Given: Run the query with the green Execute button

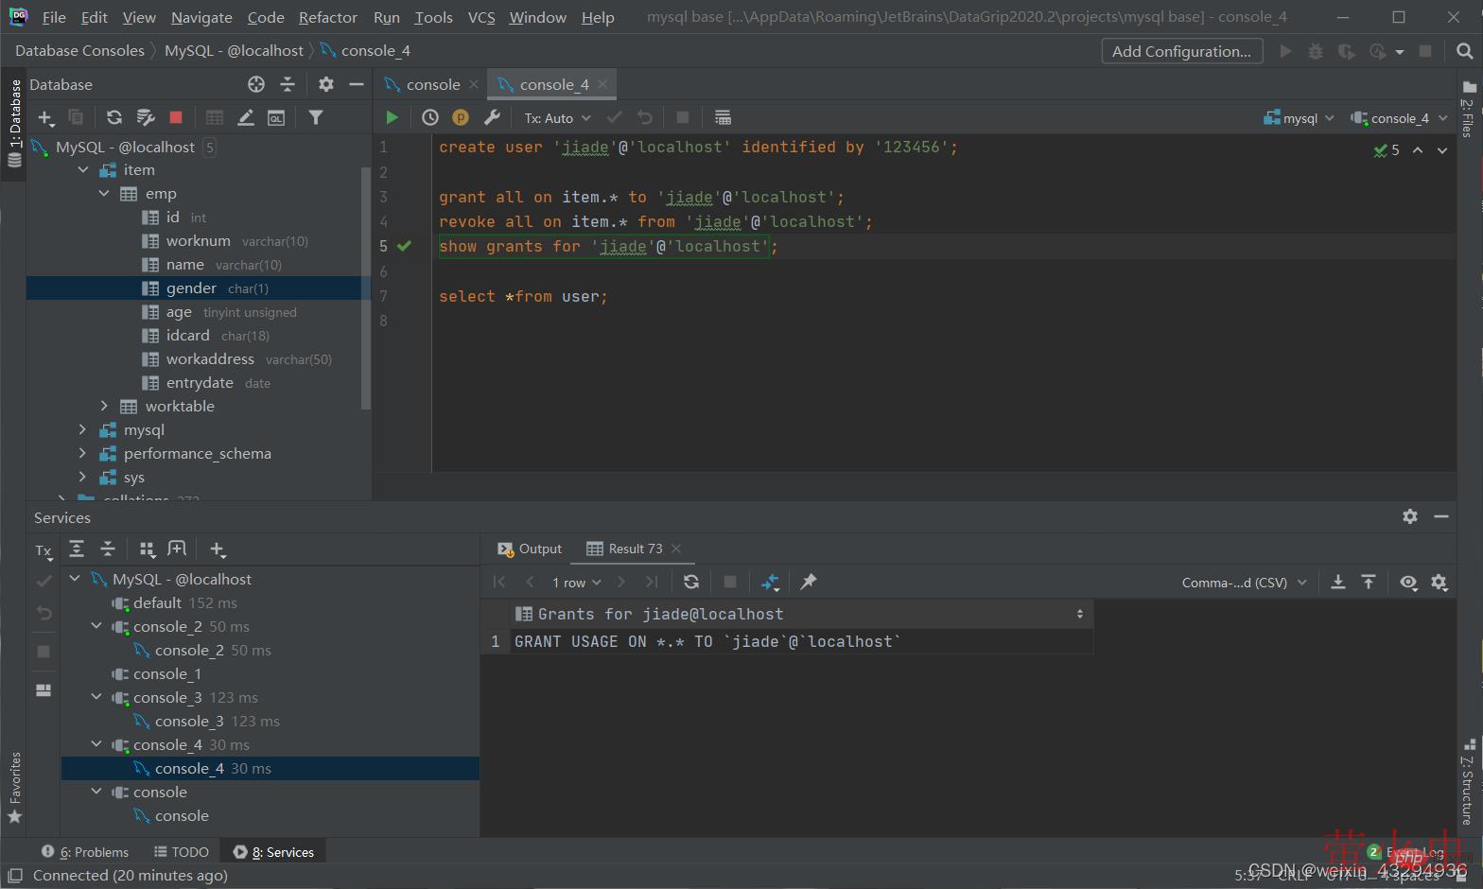Looking at the screenshot, I should (x=392, y=117).
